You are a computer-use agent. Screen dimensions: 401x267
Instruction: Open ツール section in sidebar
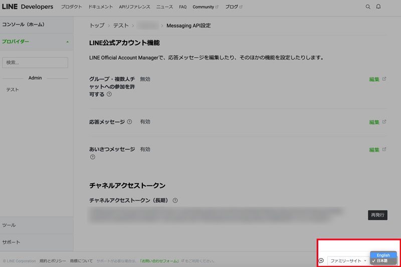pyautogui.click(x=37, y=225)
